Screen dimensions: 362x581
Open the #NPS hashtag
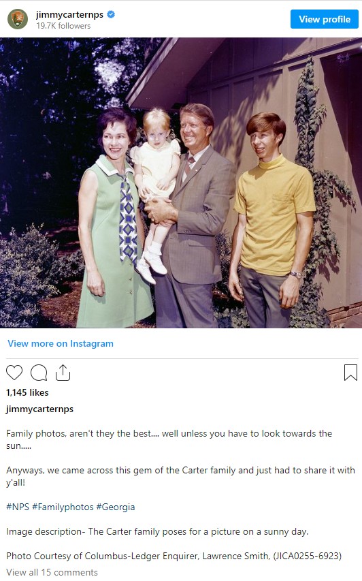point(18,507)
